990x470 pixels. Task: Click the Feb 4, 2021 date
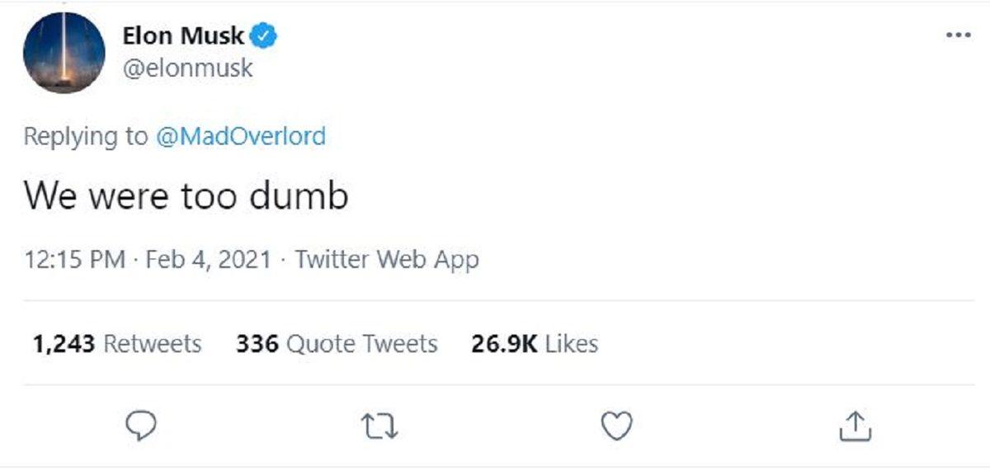(x=208, y=260)
